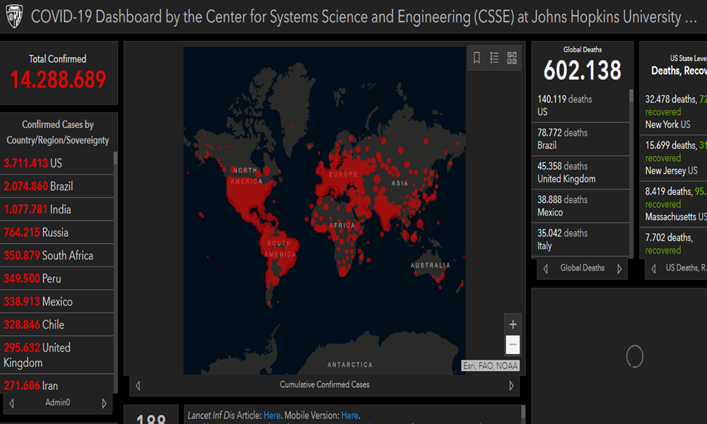Click previous arrow beside Admin0
707x424 pixels.
12,404
